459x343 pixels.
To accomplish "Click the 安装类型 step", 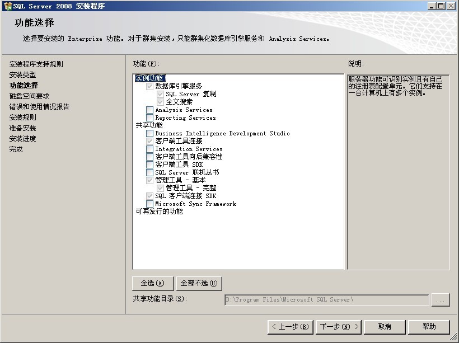I will click(22, 75).
